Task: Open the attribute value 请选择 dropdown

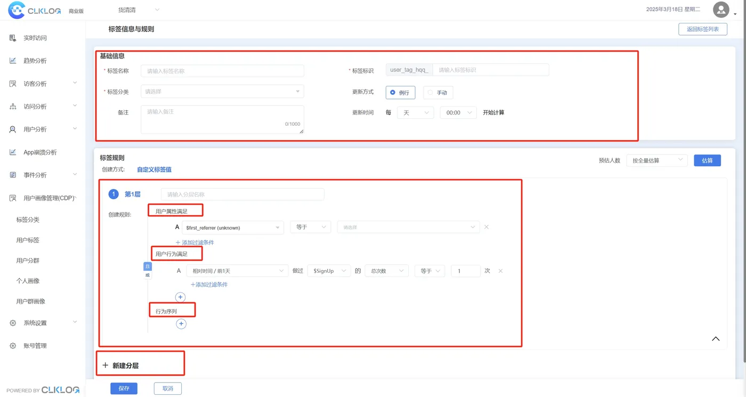Action: 408,228
